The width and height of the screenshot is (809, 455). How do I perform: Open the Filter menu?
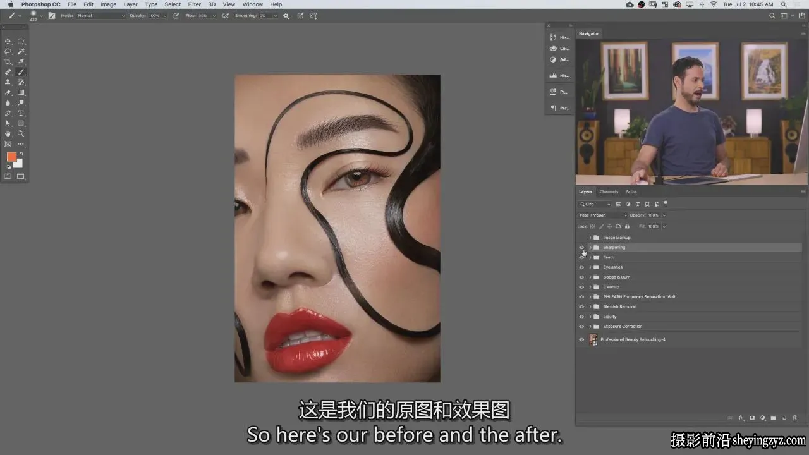tap(194, 4)
